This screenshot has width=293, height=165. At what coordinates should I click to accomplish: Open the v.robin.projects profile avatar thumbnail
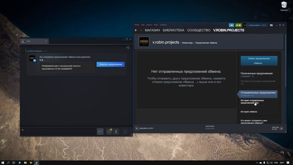pos(144,42)
